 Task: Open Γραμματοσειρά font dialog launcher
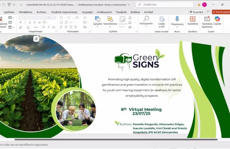(x=56, y=31)
